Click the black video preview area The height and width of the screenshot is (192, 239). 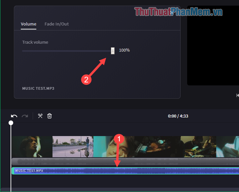[x=213, y=46]
